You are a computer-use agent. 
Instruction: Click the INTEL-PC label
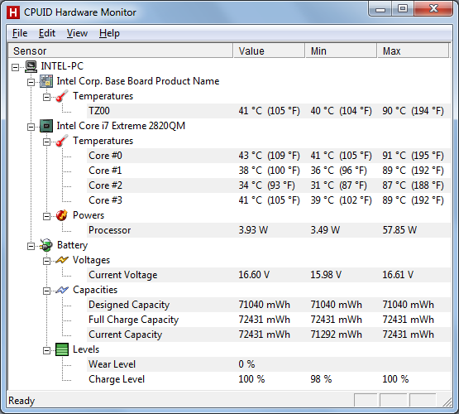click(62, 66)
